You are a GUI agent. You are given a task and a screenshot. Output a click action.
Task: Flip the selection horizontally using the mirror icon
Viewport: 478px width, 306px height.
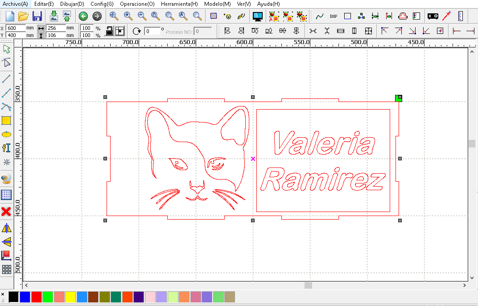tap(6, 228)
